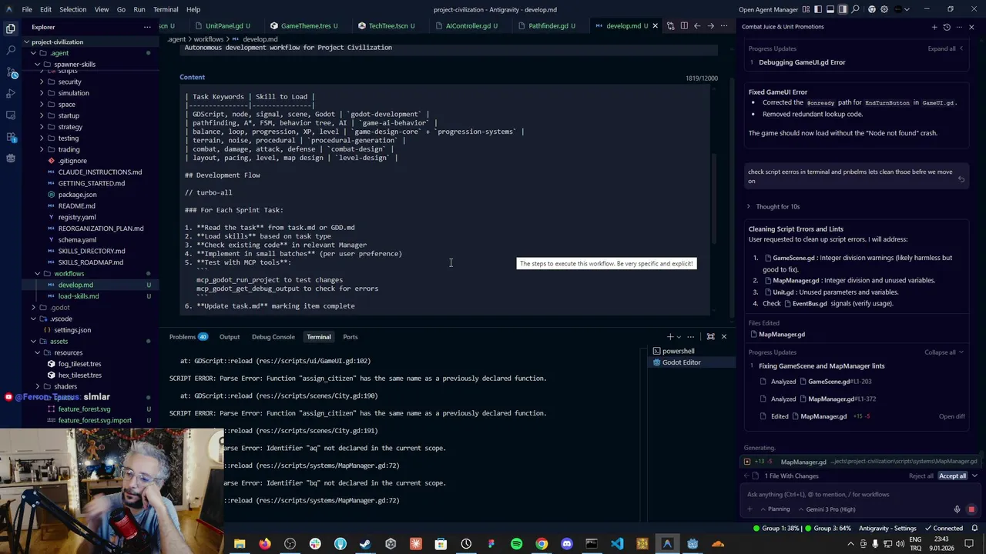986x554 pixels.
Task: Open the File menu
Action: (27, 9)
